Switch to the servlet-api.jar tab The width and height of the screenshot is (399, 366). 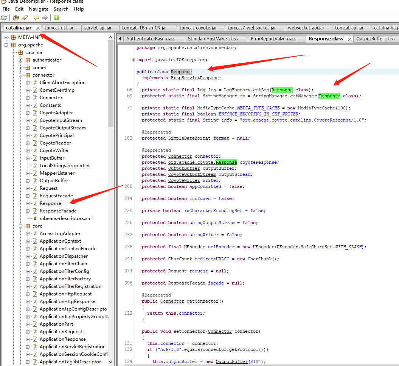point(98,28)
